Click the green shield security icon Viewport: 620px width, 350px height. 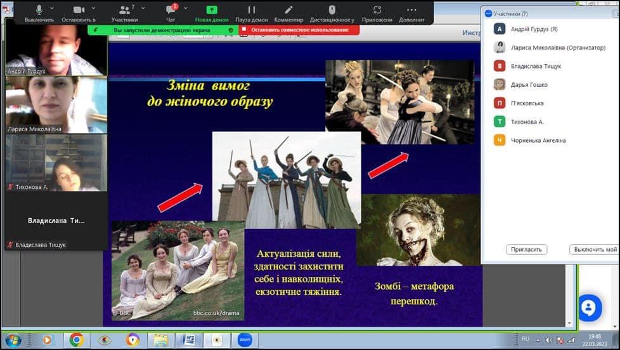(x=231, y=30)
